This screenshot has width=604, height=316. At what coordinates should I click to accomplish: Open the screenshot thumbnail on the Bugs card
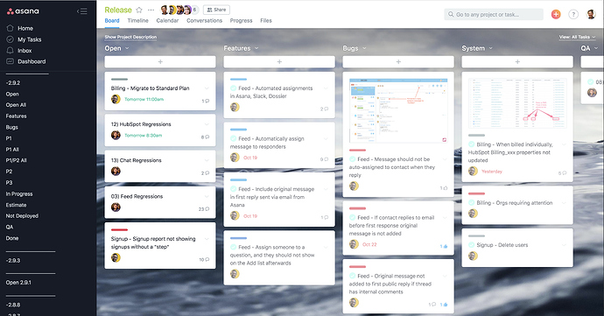[398, 110]
